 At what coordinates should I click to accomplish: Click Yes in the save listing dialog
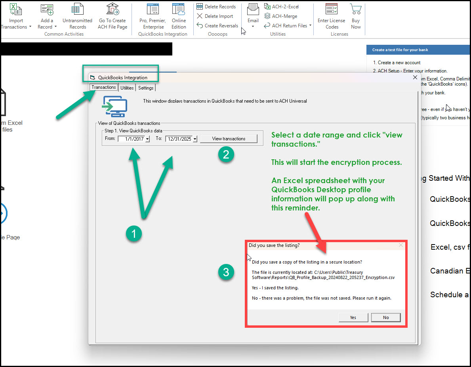[x=353, y=317]
